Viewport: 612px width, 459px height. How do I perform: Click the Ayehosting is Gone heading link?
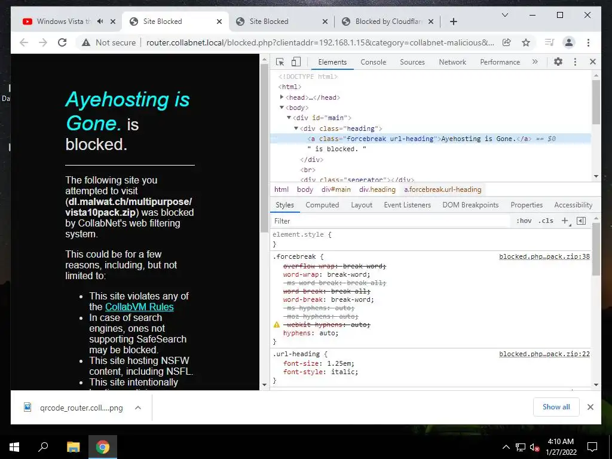[x=127, y=111]
